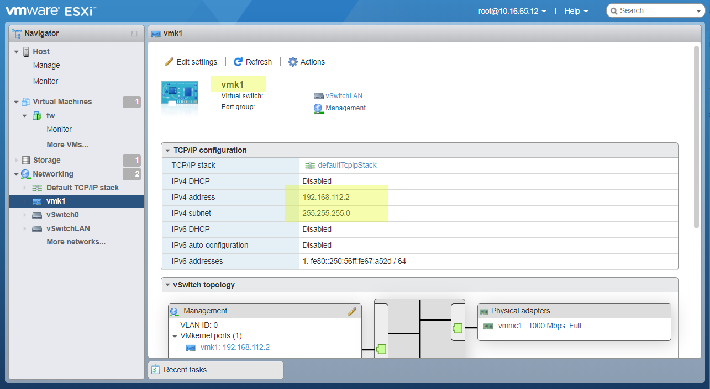The height and width of the screenshot is (389, 710).
Task: Open Monitor under the fw VM
Action: (59, 129)
